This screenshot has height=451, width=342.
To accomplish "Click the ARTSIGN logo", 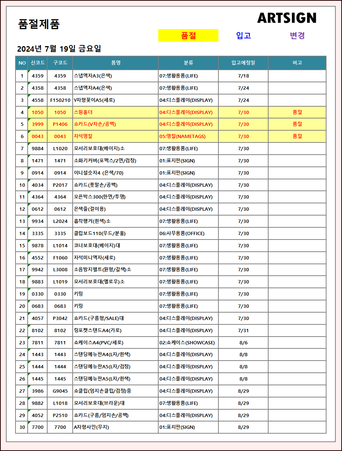I will click(x=287, y=18).
